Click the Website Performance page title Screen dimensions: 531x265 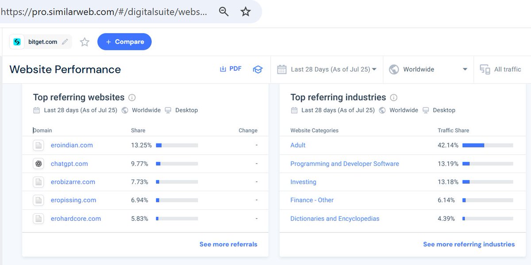[65, 69]
